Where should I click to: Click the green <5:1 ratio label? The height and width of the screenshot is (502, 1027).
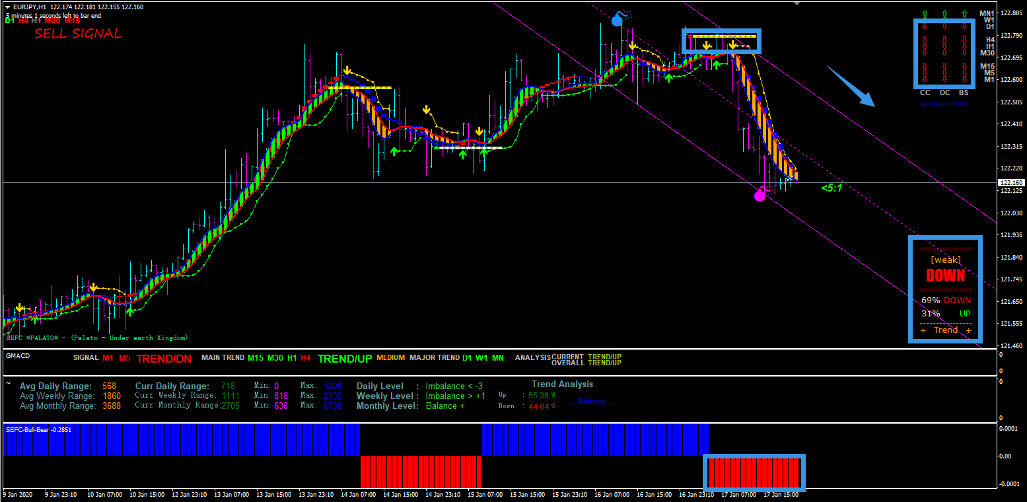[x=831, y=188]
